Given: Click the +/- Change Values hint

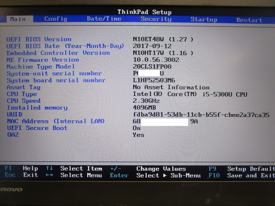Looking at the screenshot, I should (148, 169).
